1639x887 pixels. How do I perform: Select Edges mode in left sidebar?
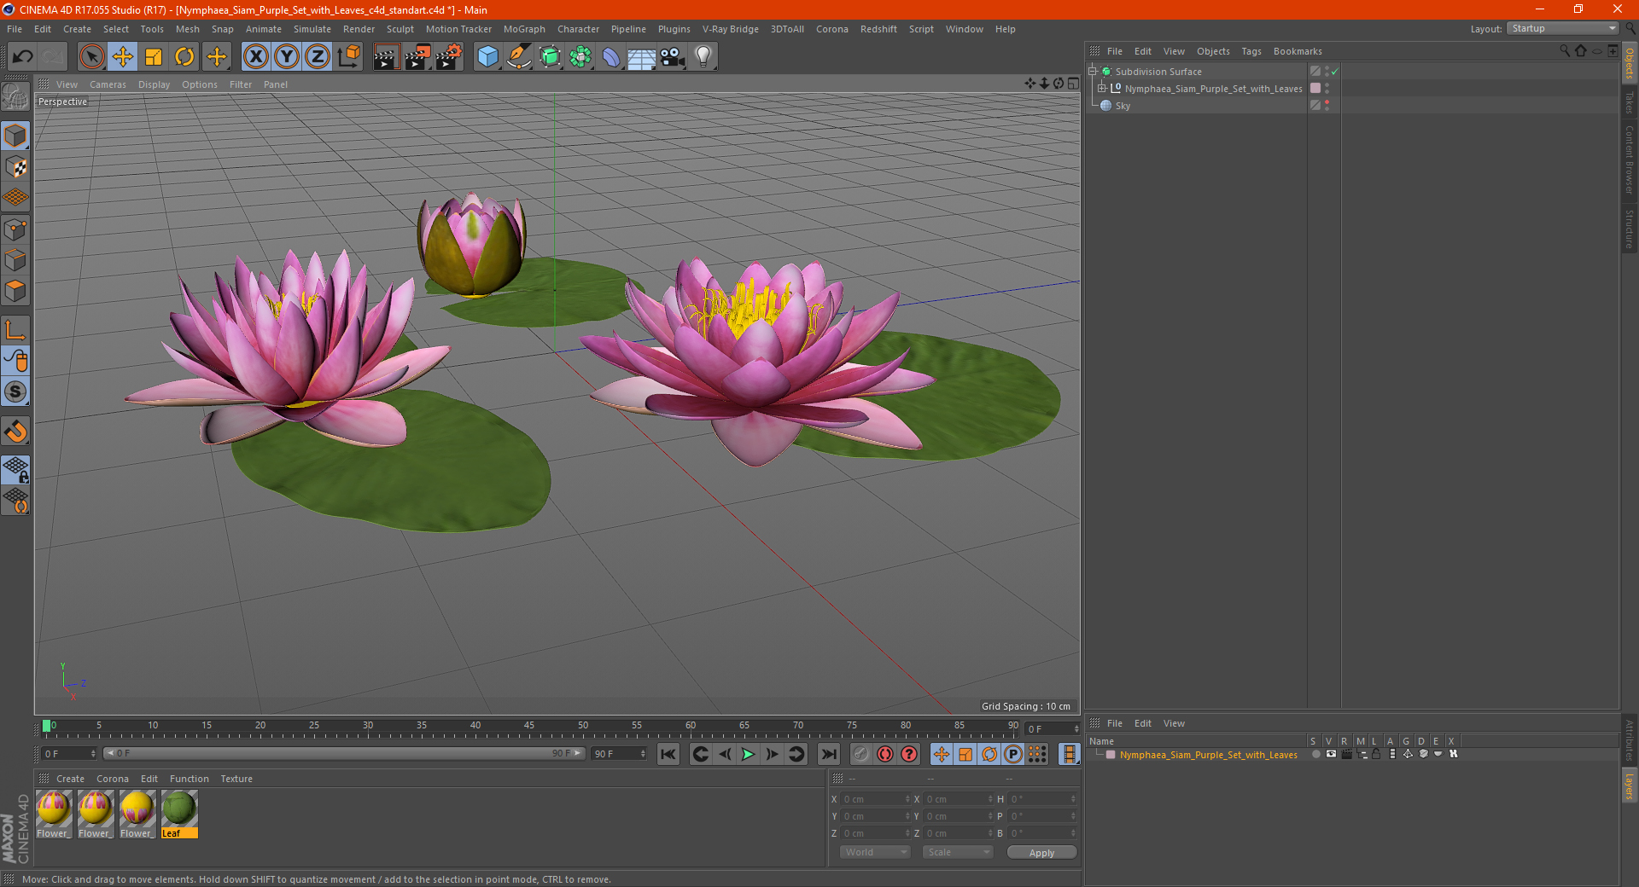point(15,260)
